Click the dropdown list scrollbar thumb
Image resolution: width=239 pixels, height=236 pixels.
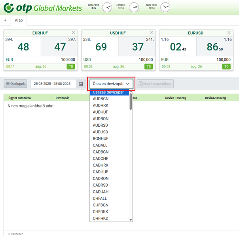coord(131,101)
